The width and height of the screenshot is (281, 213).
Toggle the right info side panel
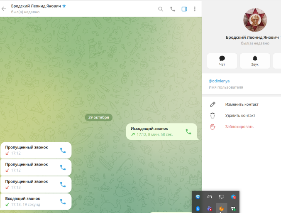pyautogui.click(x=184, y=9)
